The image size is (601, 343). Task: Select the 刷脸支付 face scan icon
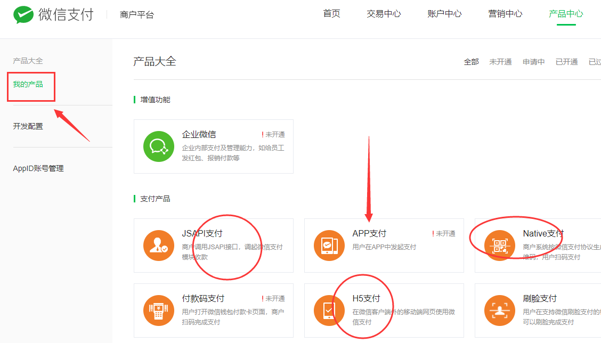coord(500,311)
